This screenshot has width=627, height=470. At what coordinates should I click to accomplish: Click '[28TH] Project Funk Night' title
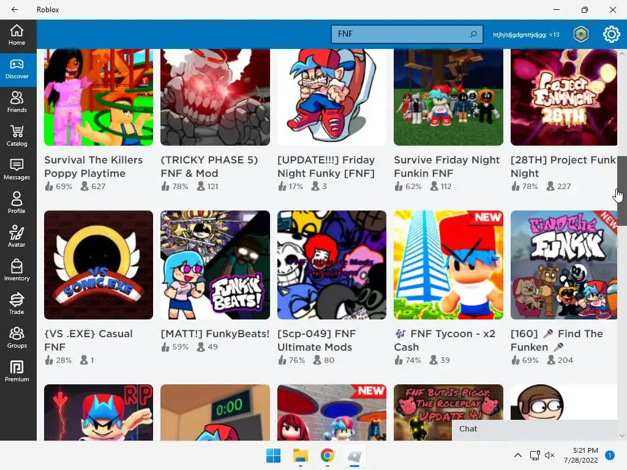(x=563, y=166)
